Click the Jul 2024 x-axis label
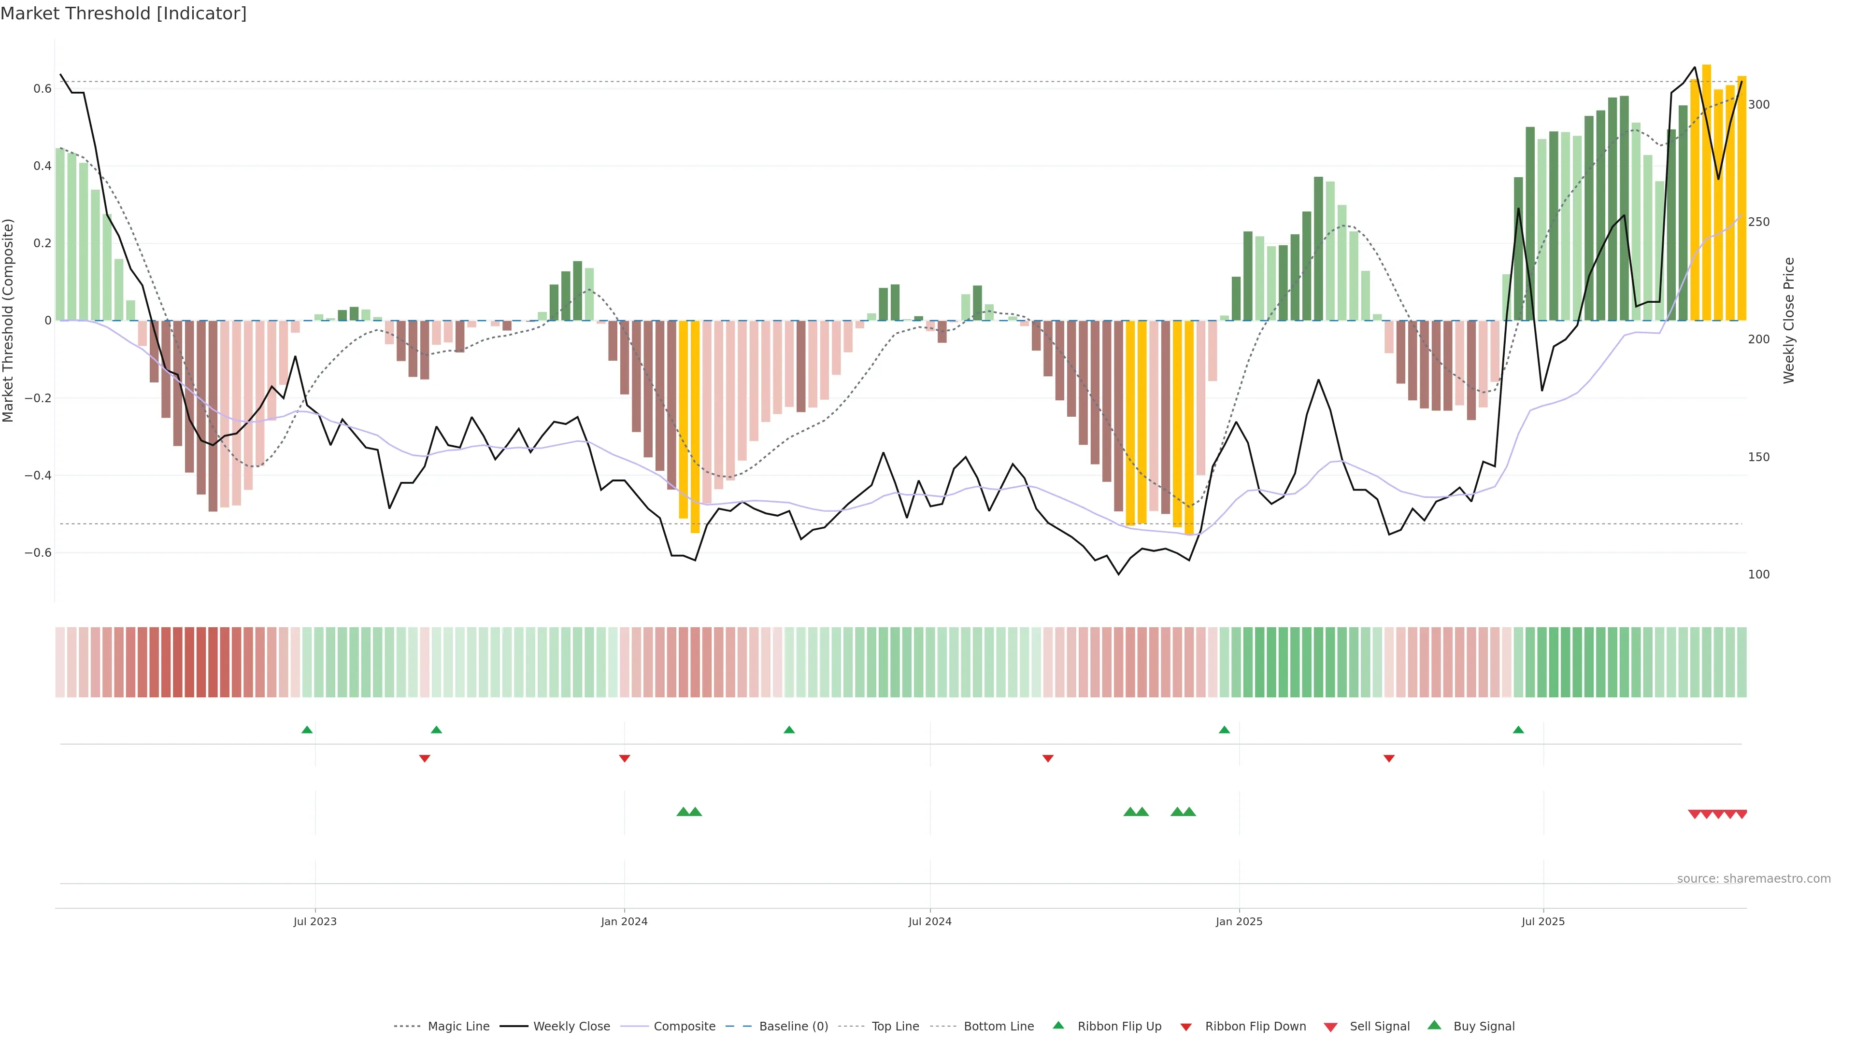This screenshot has height=1043, width=1855. (929, 921)
